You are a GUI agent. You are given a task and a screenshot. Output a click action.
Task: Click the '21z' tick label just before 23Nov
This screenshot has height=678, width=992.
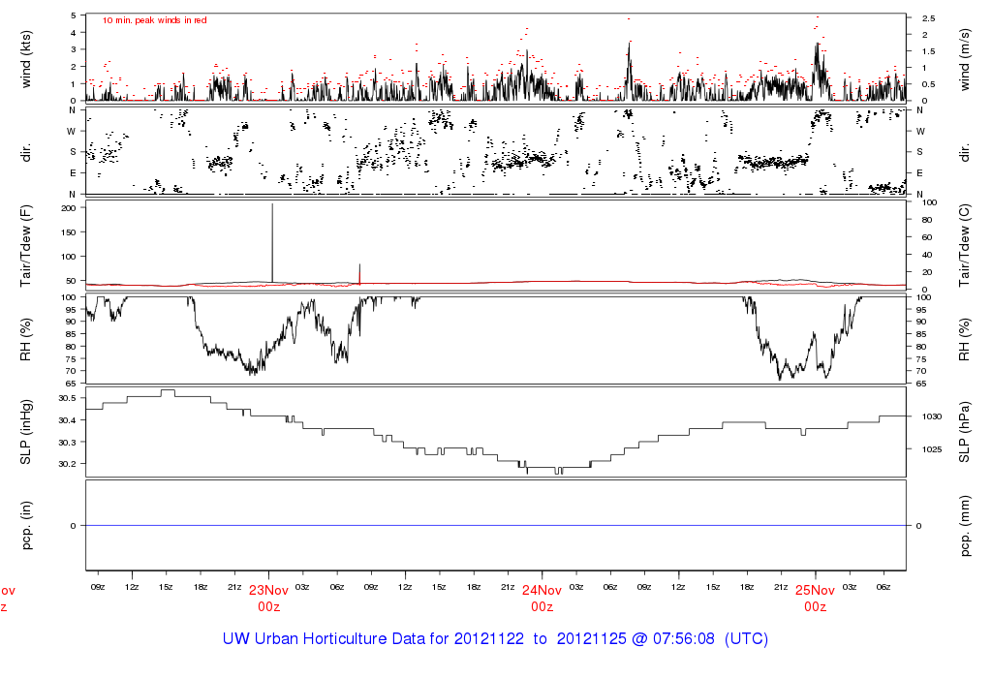coord(234,587)
